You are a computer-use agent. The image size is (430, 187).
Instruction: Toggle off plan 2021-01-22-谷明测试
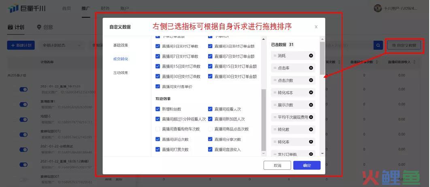(23, 149)
